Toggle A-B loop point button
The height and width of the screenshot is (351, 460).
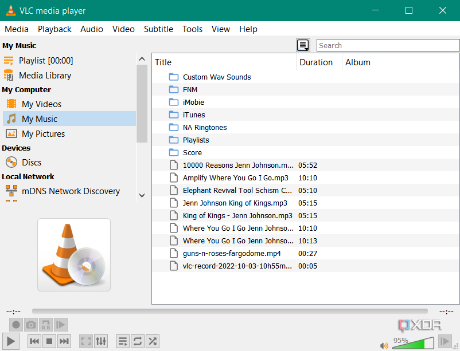[46, 325]
